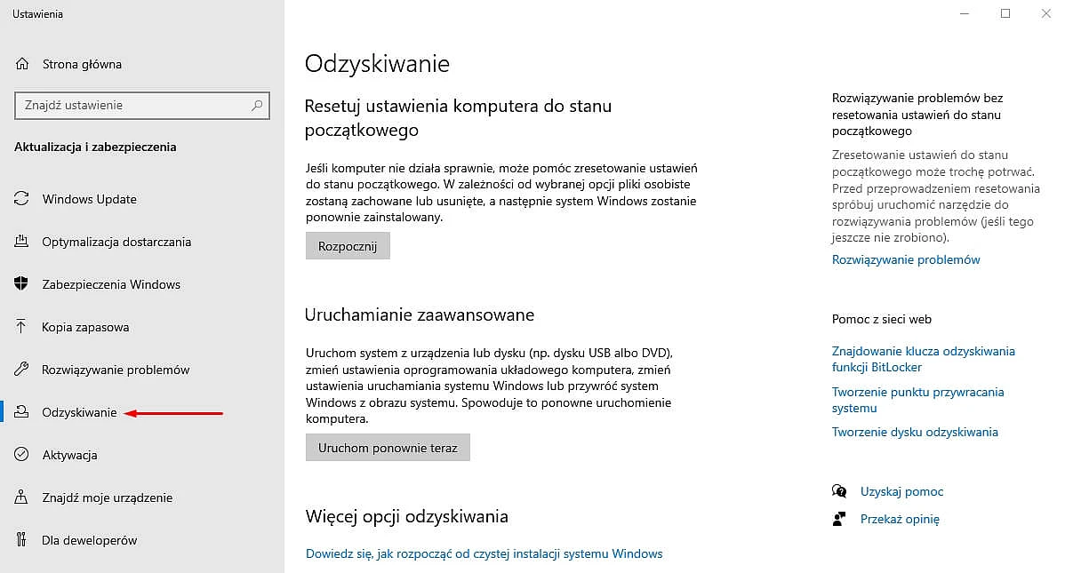The height and width of the screenshot is (573, 1065).
Task: Open Znajdowanie klucza odzyskiwania funkcji BitLocker link
Action: (x=924, y=359)
